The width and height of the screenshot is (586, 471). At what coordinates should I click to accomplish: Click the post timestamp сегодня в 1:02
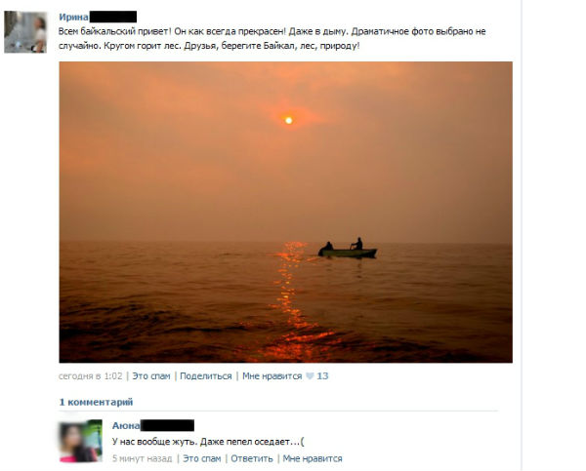coord(91,376)
